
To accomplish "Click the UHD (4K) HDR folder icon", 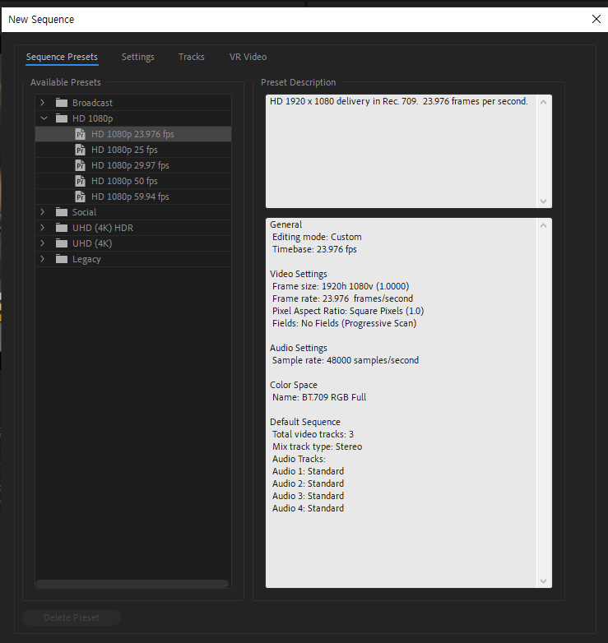I will (x=62, y=228).
